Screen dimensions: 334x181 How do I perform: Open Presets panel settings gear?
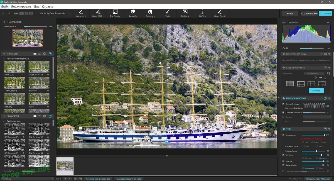tap(44, 53)
